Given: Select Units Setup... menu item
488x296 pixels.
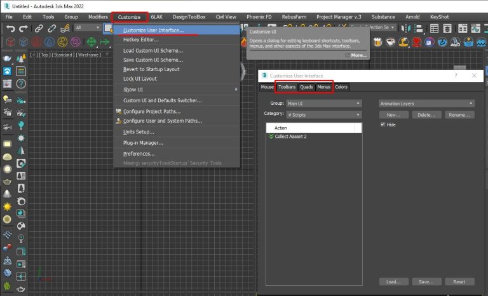Looking at the screenshot, I should (x=177, y=131).
